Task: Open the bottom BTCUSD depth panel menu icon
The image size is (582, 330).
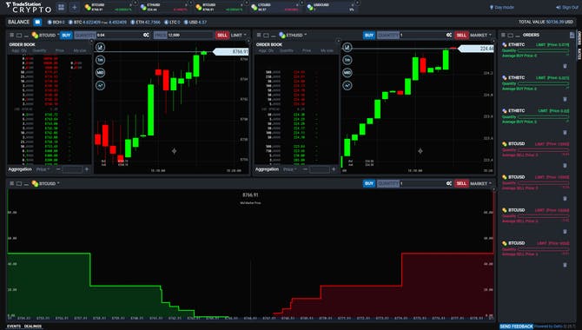Action: 12,184
